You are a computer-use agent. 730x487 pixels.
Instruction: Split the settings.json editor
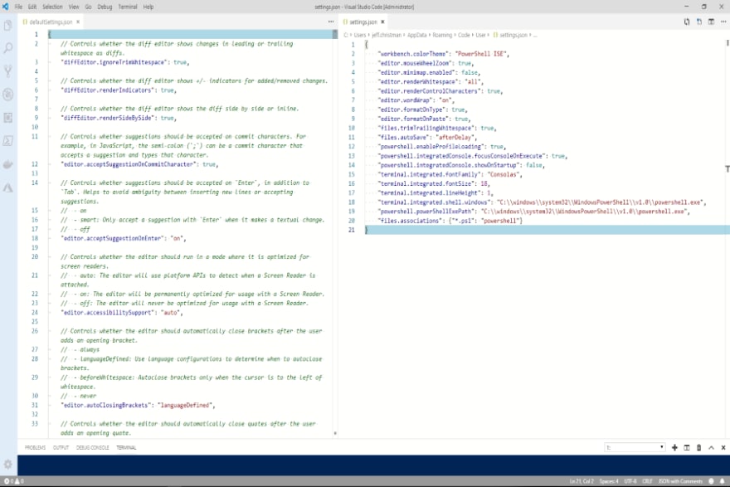click(x=711, y=22)
